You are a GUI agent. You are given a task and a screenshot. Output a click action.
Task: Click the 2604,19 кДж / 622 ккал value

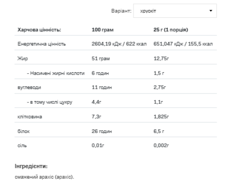[x=119, y=44]
